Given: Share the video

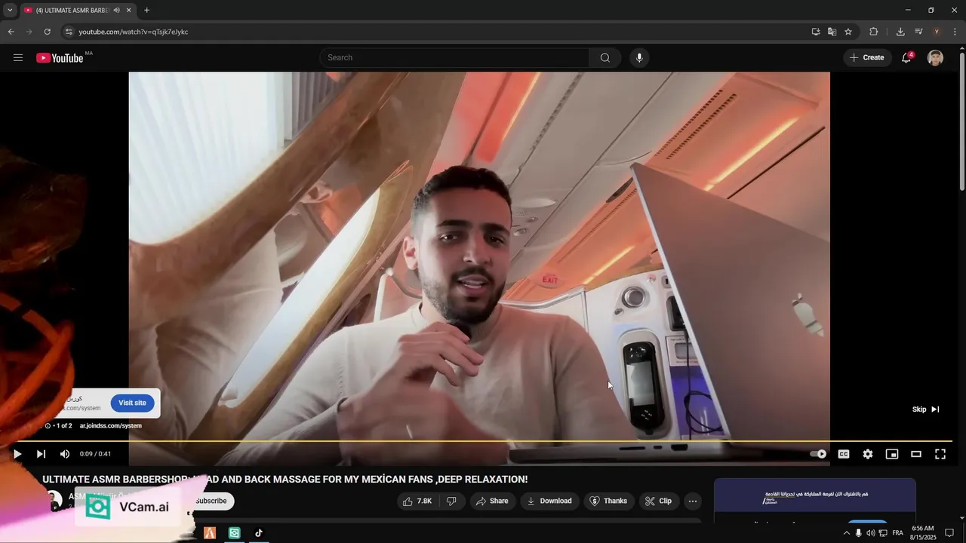Looking at the screenshot, I should point(491,501).
